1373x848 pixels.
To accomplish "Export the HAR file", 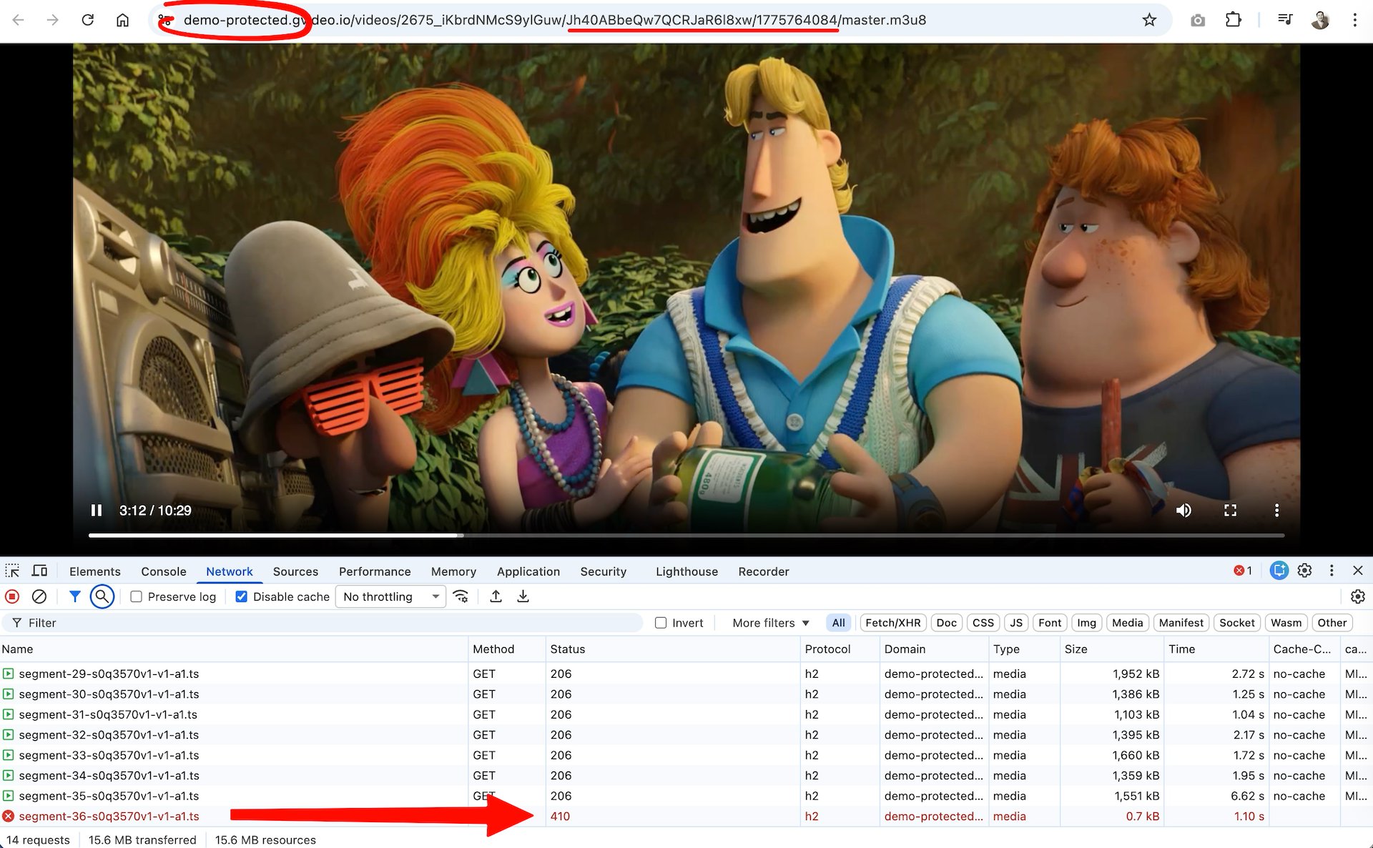I will click(523, 596).
